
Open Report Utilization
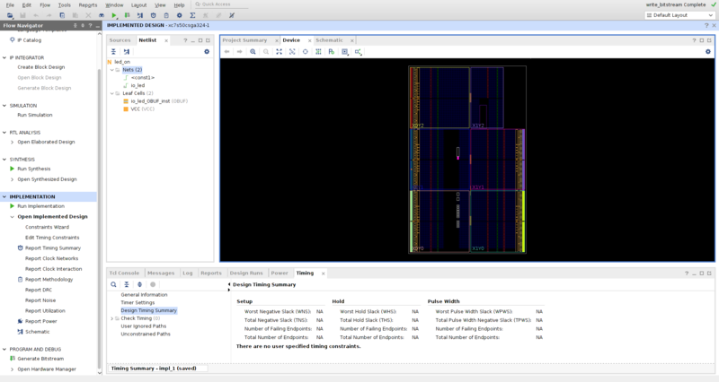(x=45, y=310)
